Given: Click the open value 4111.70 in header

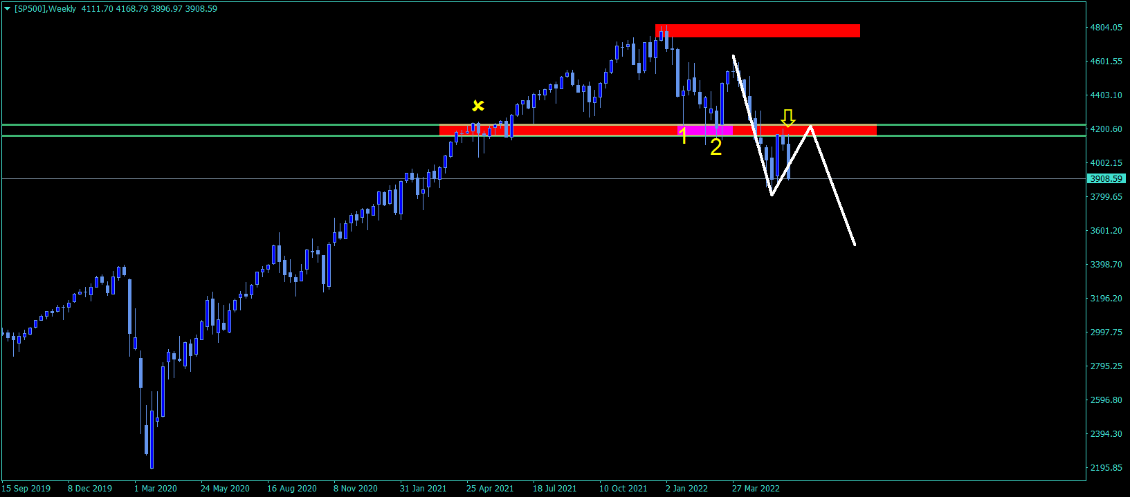Looking at the screenshot, I should tap(96, 9).
